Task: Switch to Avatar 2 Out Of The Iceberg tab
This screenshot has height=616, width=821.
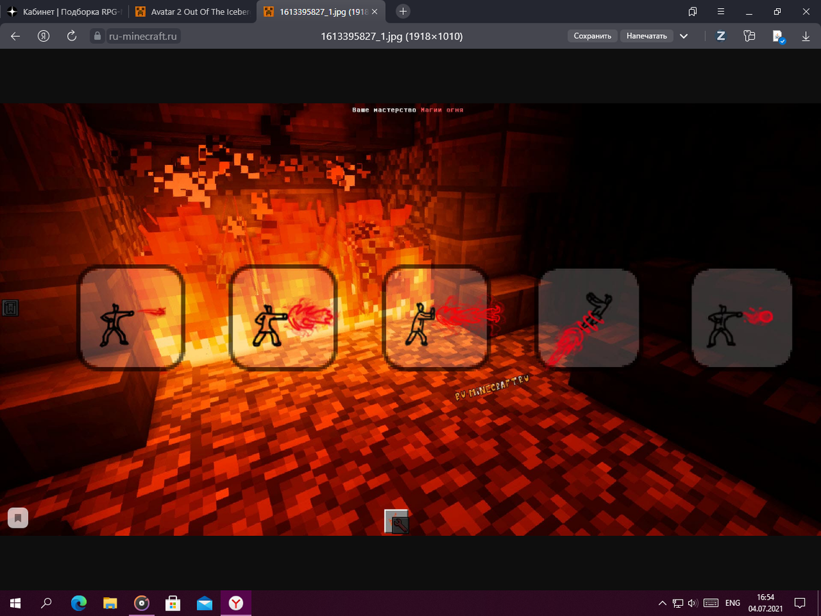Action: (x=192, y=12)
